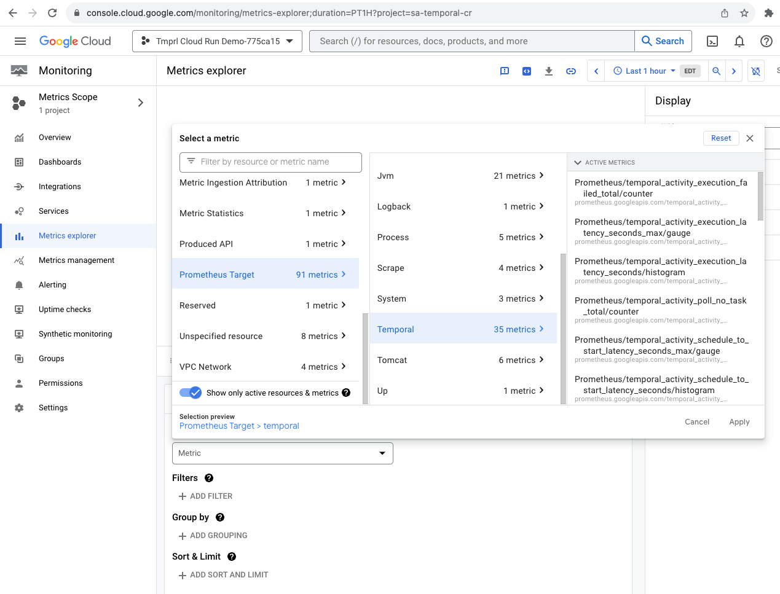Select temporal_activity_execution_failed_total/counter metric
Screen dimensions: 780x594
663,192
